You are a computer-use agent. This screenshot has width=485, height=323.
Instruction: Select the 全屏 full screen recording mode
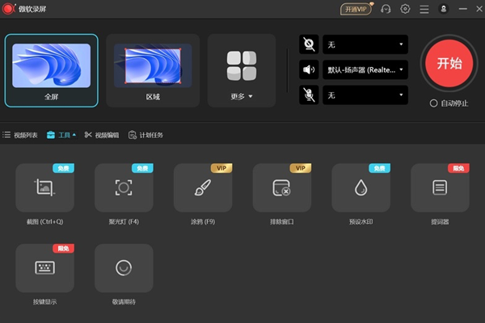pyautogui.click(x=52, y=70)
